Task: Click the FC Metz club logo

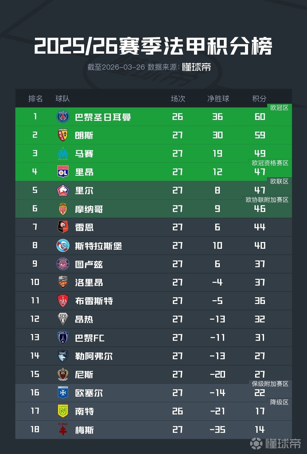Action: point(63,429)
